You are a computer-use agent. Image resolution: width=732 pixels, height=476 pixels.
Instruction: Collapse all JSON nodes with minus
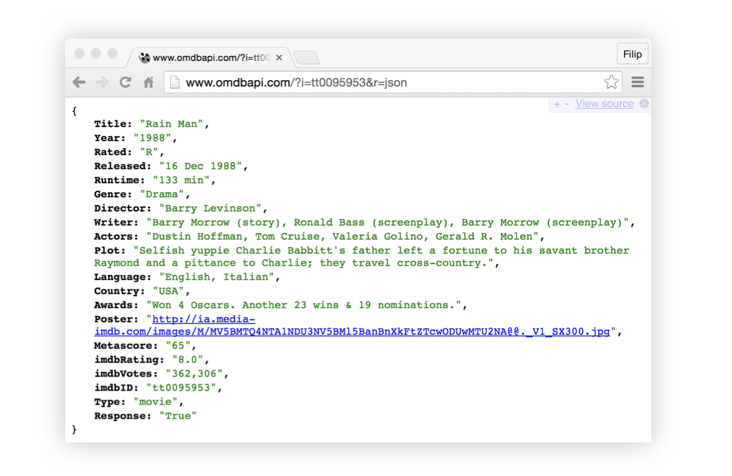[567, 104]
